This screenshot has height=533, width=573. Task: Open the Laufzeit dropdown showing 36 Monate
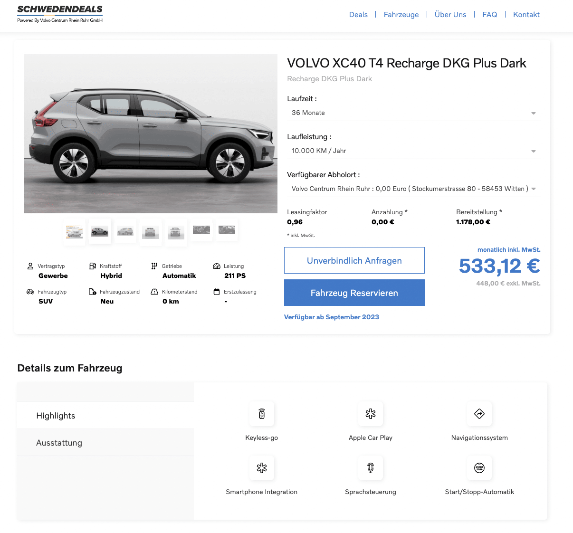click(413, 113)
